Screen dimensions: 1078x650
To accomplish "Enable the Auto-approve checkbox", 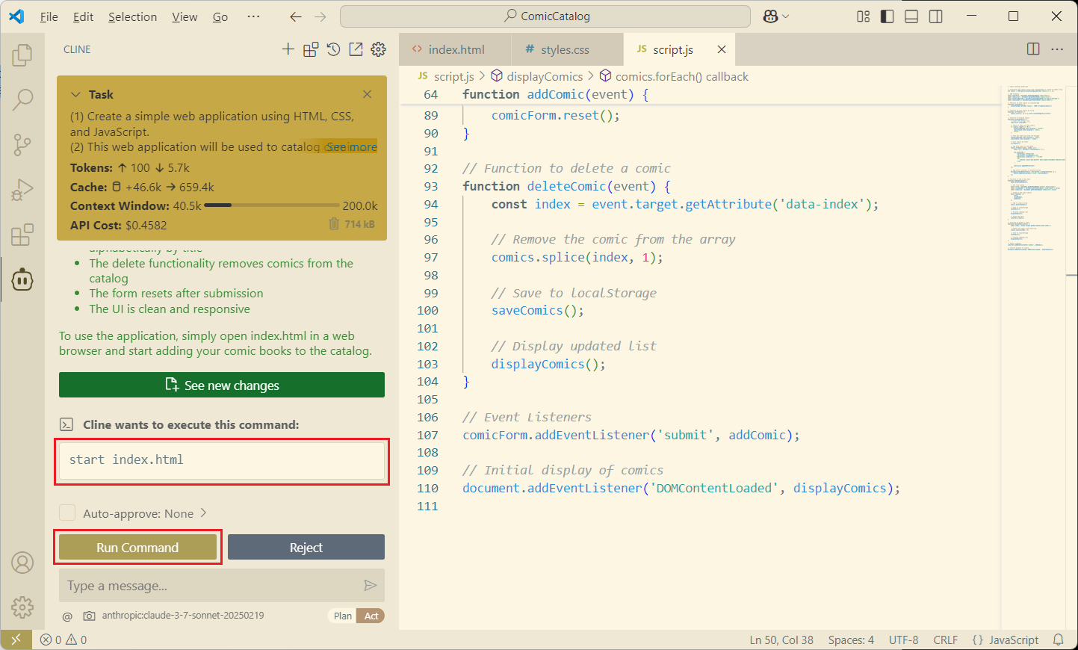I will pyautogui.click(x=67, y=513).
